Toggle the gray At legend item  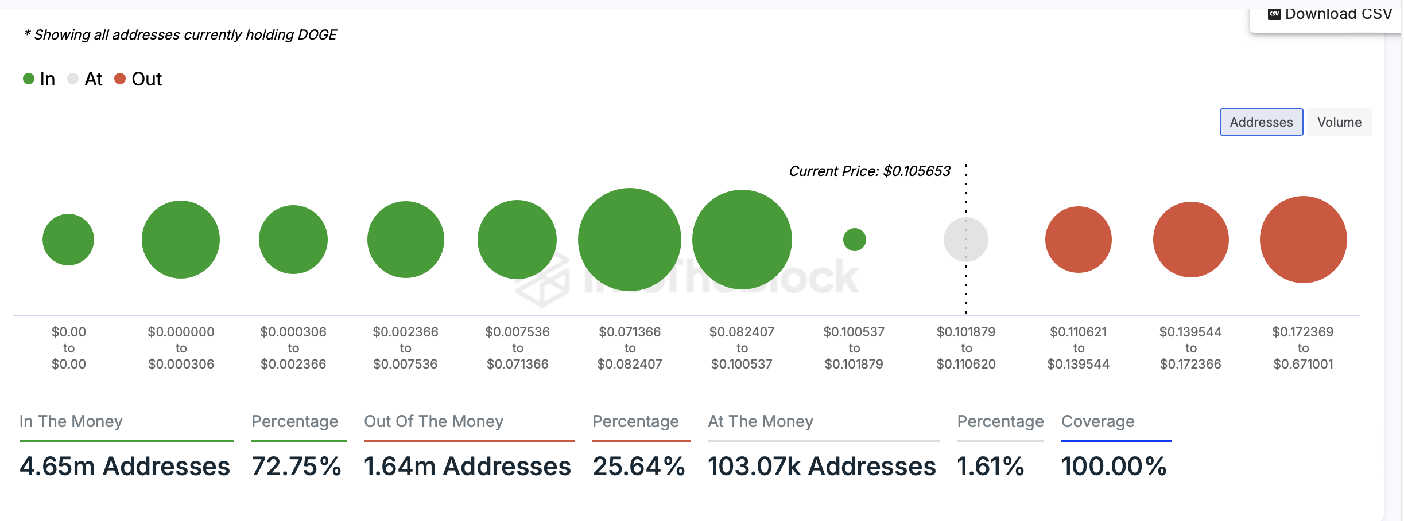click(85, 79)
